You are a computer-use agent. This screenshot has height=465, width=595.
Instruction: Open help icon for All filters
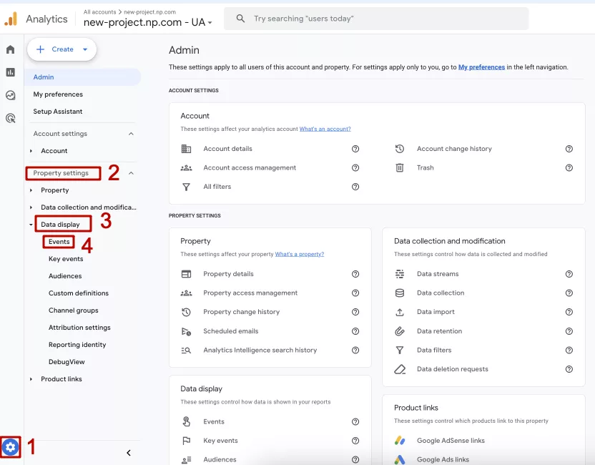click(x=355, y=187)
